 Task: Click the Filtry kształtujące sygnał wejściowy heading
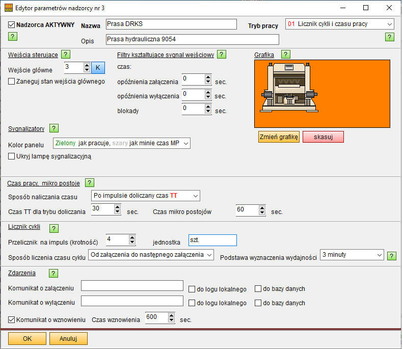[166, 55]
